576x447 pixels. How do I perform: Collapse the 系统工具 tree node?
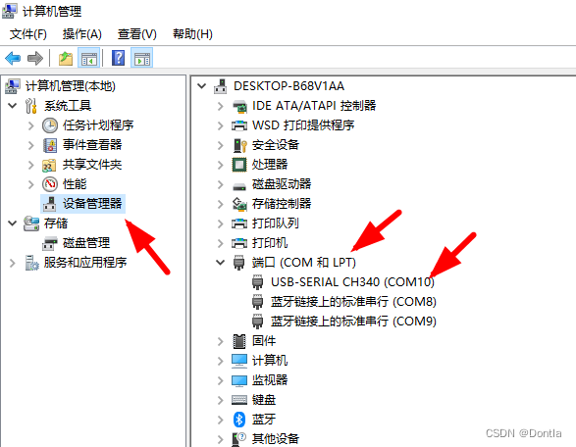(x=12, y=106)
